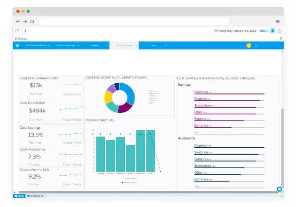Viewport: 296px width, 207px height.
Task: Open Transistors under Savings
Action: (x=203, y=105)
